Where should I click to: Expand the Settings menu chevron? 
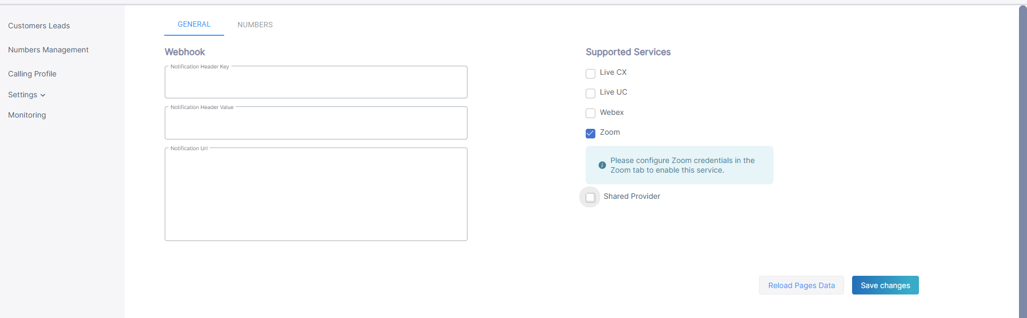click(x=43, y=95)
